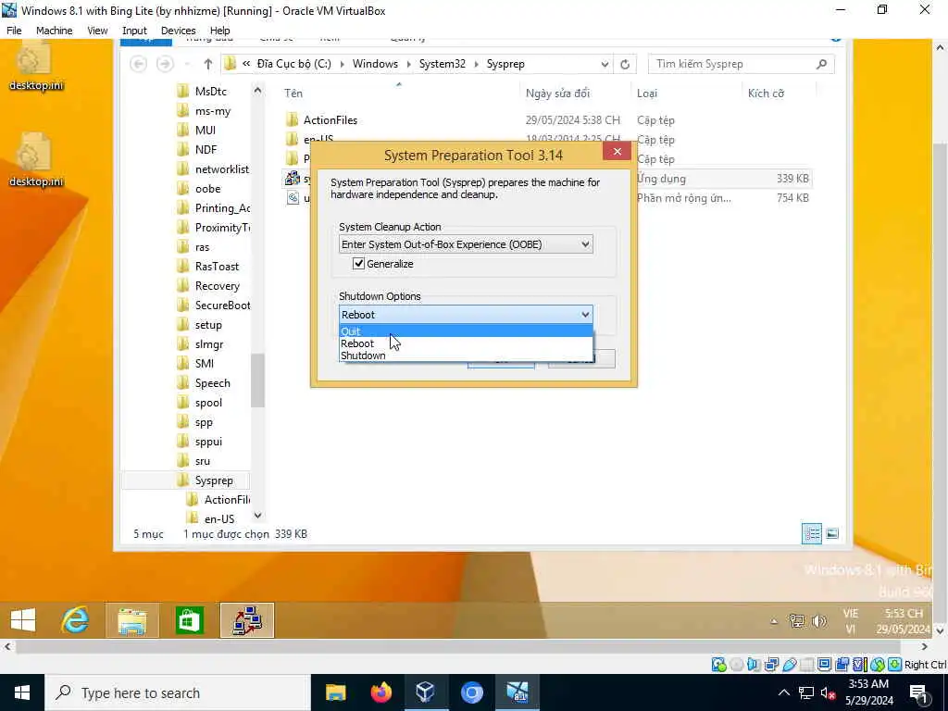948x711 pixels.
Task: Select System32 in the address breadcrumb
Action: tap(442, 64)
